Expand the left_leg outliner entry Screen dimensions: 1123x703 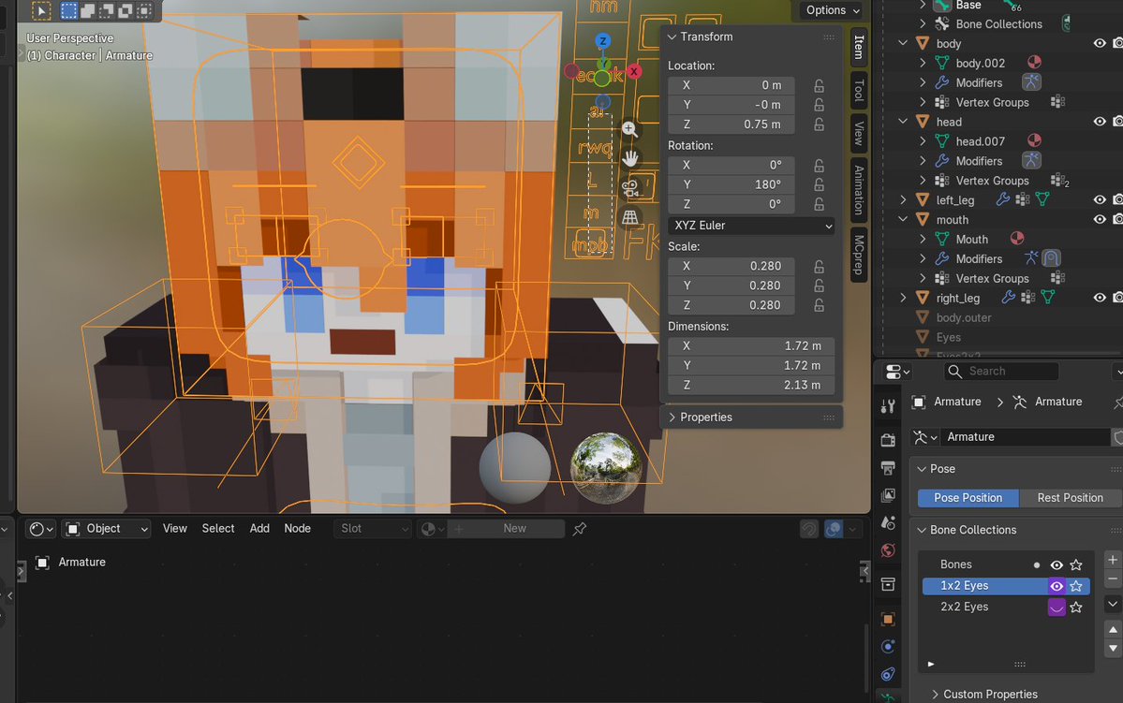(x=902, y=199)
